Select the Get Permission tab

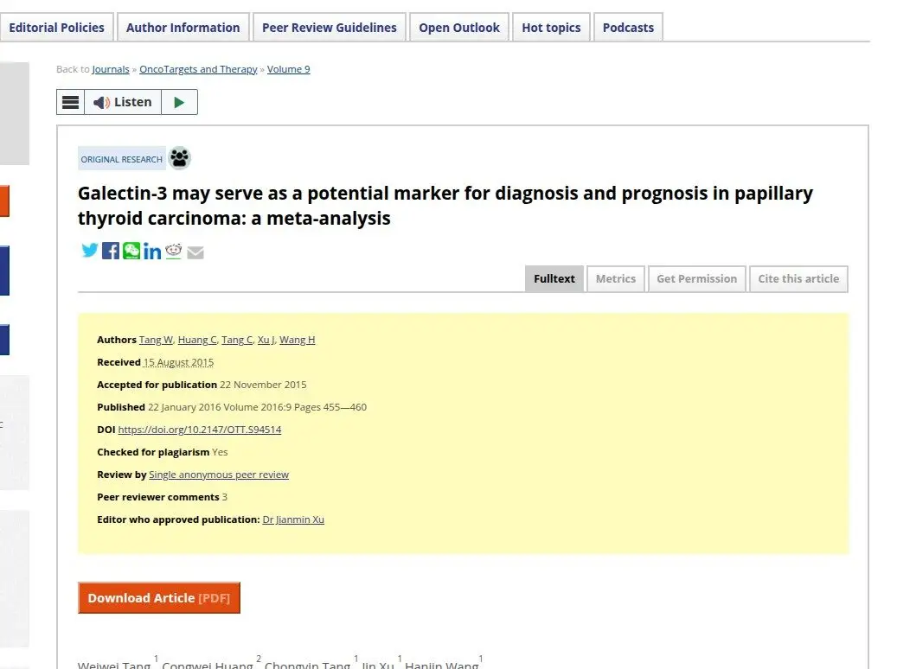697,279
